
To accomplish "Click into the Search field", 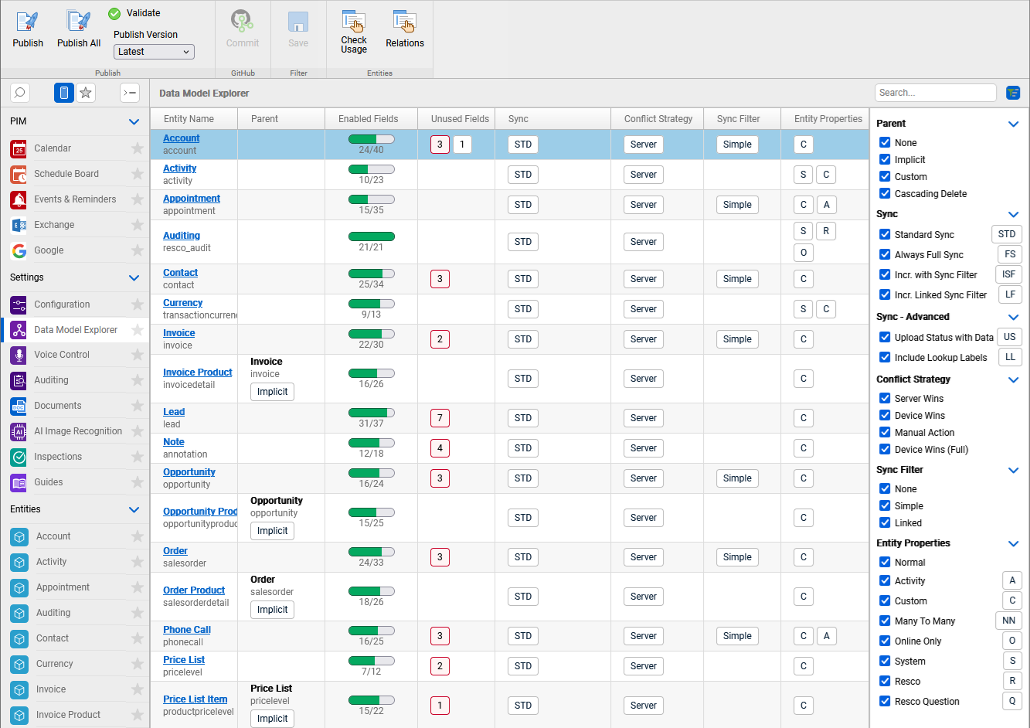I will tap(935, 93).
